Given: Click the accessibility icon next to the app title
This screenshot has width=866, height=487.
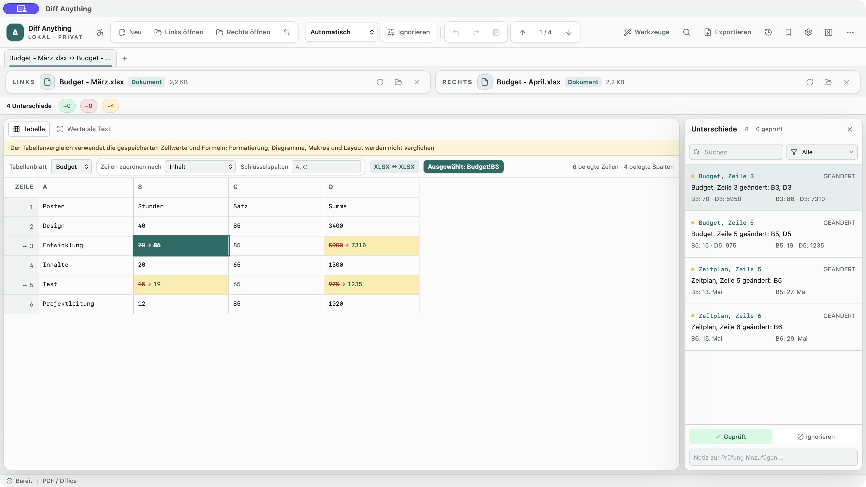Looking at the screenshot, I should point(100,32).
